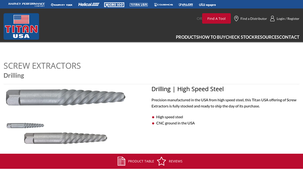The image size is (303, 170).
Task: Open the RESOURCES menu
Action: tap(267, 37)
